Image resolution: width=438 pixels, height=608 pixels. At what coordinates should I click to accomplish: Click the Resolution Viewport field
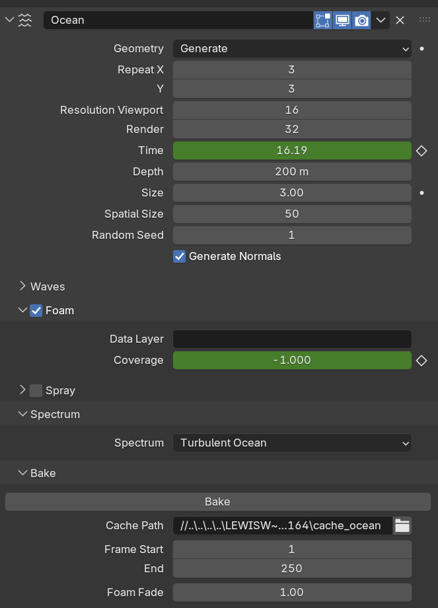292,110
